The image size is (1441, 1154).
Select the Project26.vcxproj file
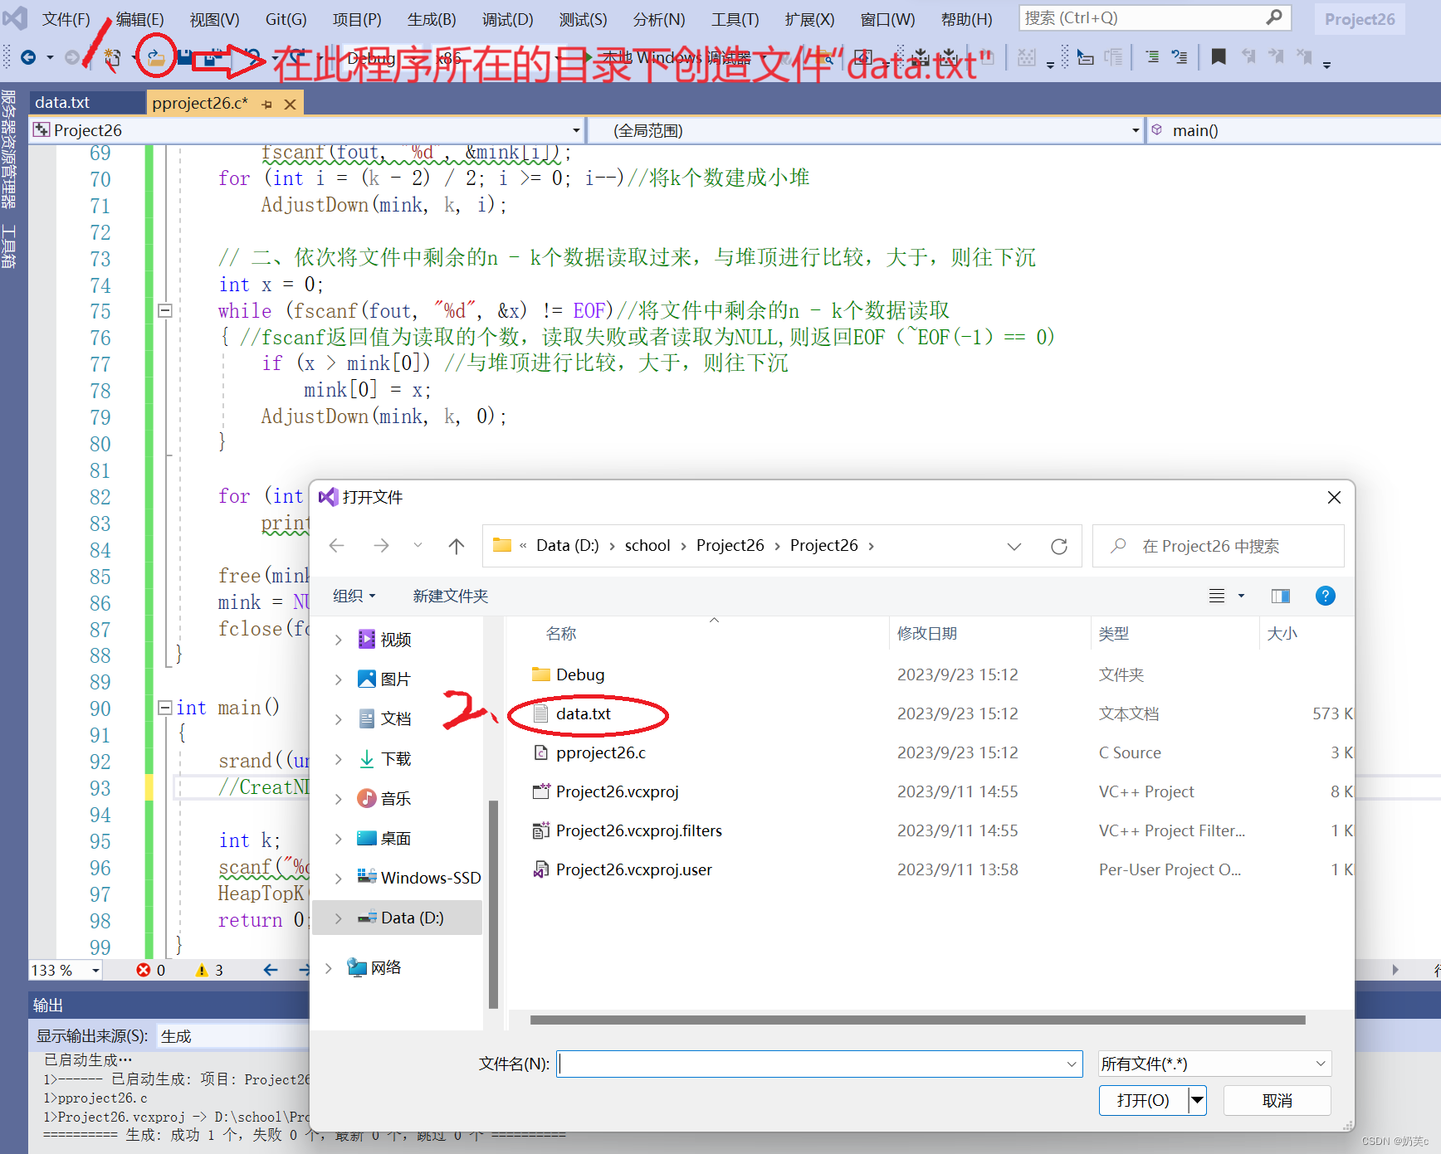click(617, 791)
